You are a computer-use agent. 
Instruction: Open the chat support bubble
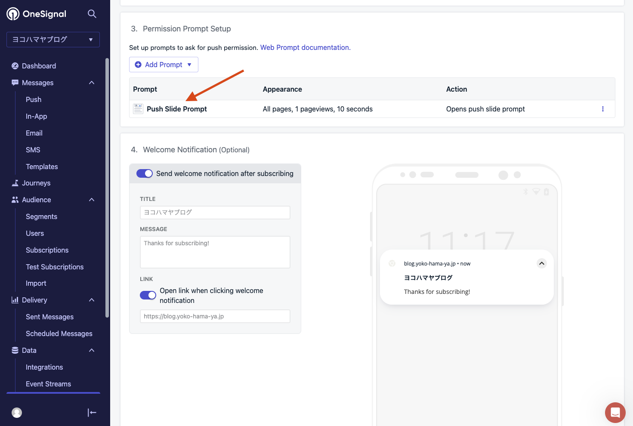click(x=615, y=413)
